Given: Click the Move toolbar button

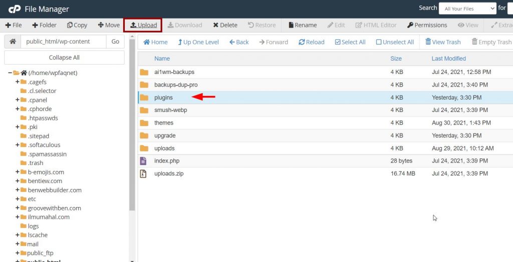Looking at the screenshot, I should point(109,25).
